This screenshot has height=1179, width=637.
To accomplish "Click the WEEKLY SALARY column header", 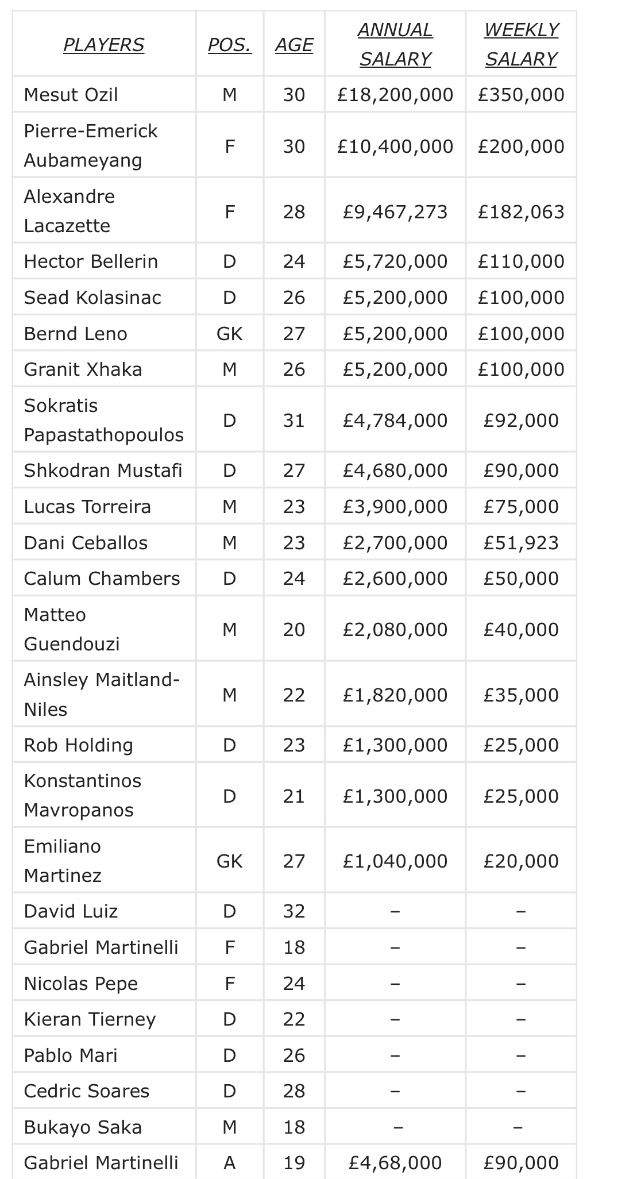I will pos(521,45).
